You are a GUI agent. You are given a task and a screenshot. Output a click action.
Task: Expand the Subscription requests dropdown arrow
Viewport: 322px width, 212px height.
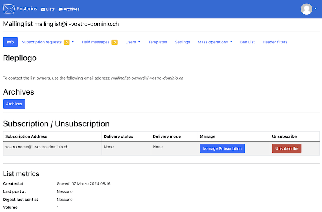pyautogui.click(x=73, y=42)
